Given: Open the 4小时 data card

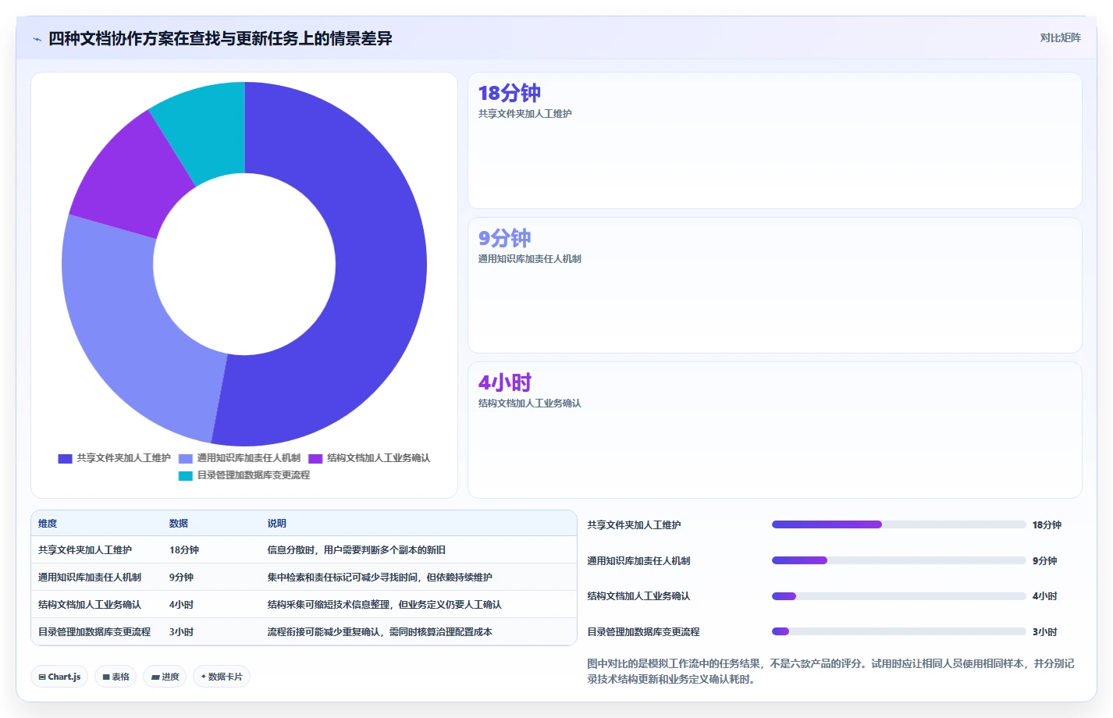Looking at the screenshot, I should (775, 430).
